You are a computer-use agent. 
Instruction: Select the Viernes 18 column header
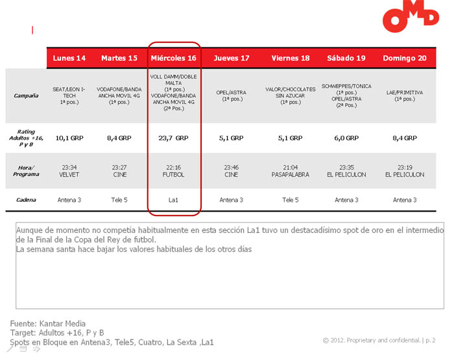pyautogui.click(x=291, y=58)
